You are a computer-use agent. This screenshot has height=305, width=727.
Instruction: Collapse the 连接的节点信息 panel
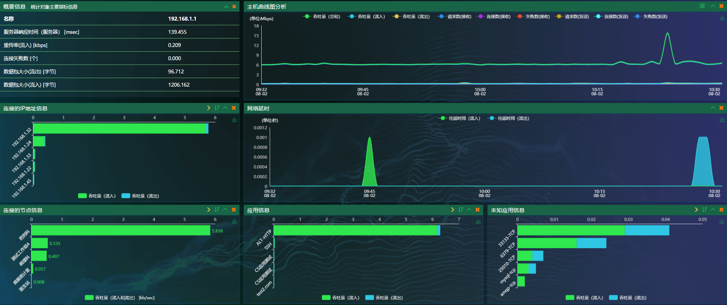coord(225,209)
